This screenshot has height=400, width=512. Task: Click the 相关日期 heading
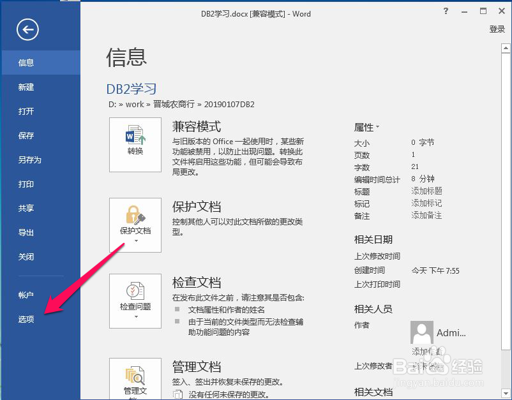(373, 240)
